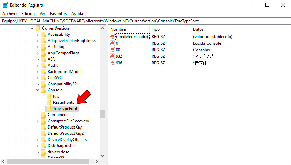The width and height of the screenshot is (291, 165).
Task: Click the string icon of value 932
Action: (112, 56)
